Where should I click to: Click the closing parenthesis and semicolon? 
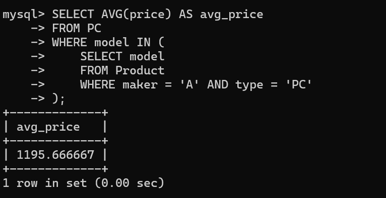click(58, 99)
